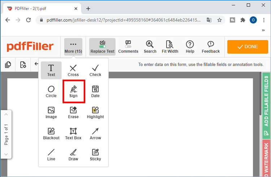Open Add Fillable Fields side tab
This screenshot has height=177, width=271.
pos(266,106)
